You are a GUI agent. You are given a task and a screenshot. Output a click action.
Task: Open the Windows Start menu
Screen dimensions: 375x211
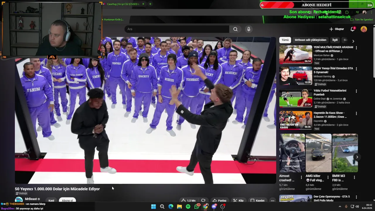coord(154,207)
